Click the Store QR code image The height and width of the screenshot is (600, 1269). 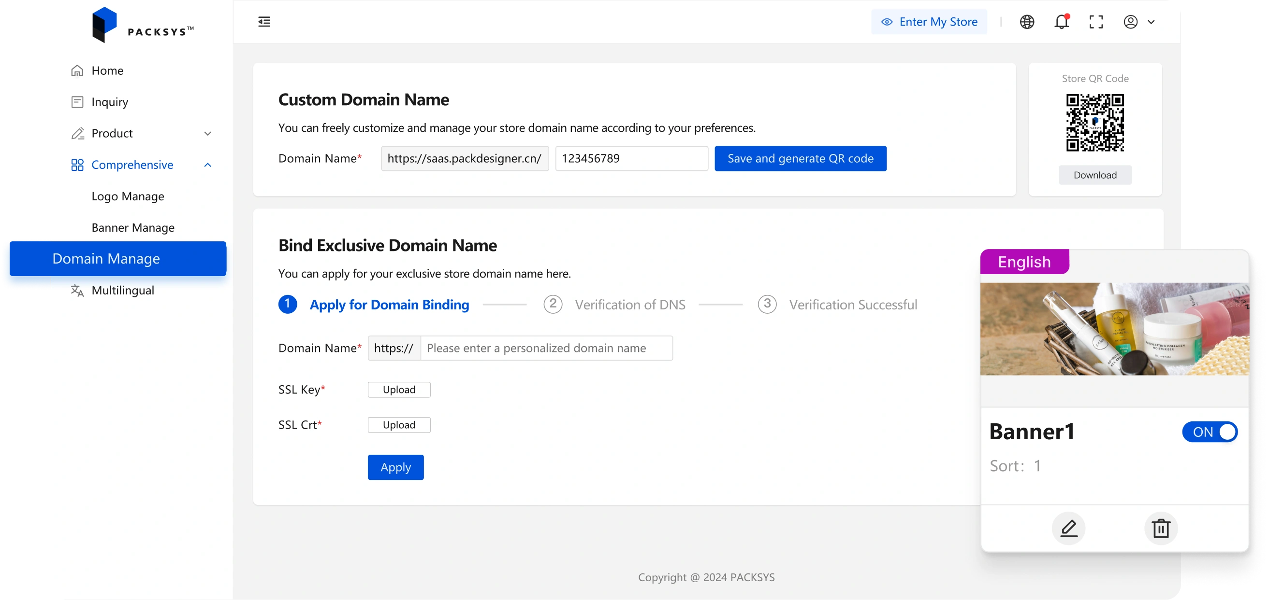[x=1094, y=123]
